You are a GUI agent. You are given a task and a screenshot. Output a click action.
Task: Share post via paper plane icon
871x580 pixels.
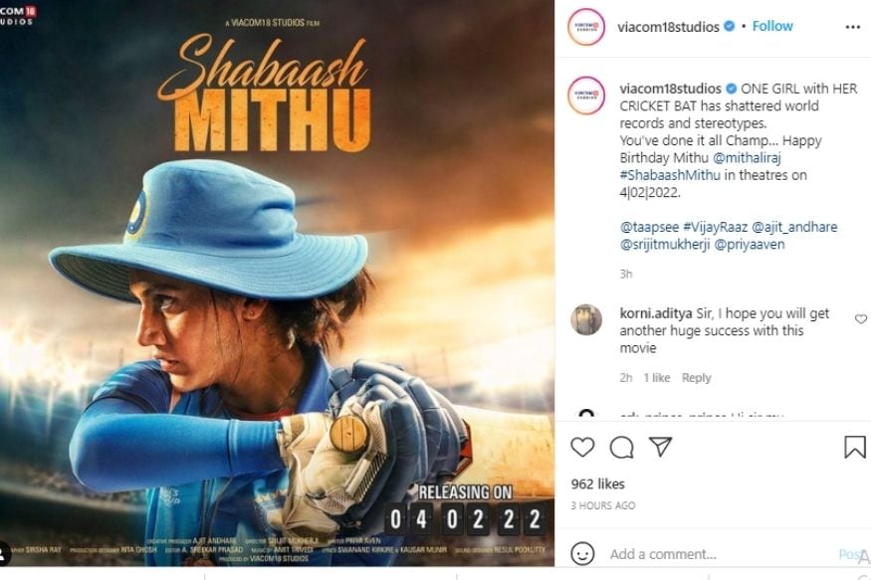click(x=661, y=447)
